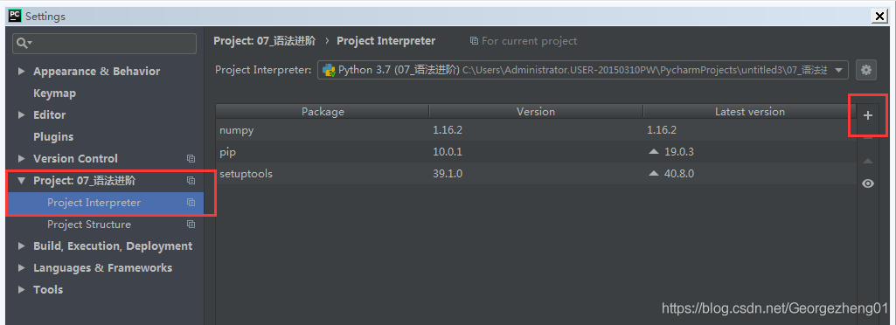Image resolution: width=896 pixels, height=325 pixels.
Task: Select Project Structure item
Action: coord(89,225)
